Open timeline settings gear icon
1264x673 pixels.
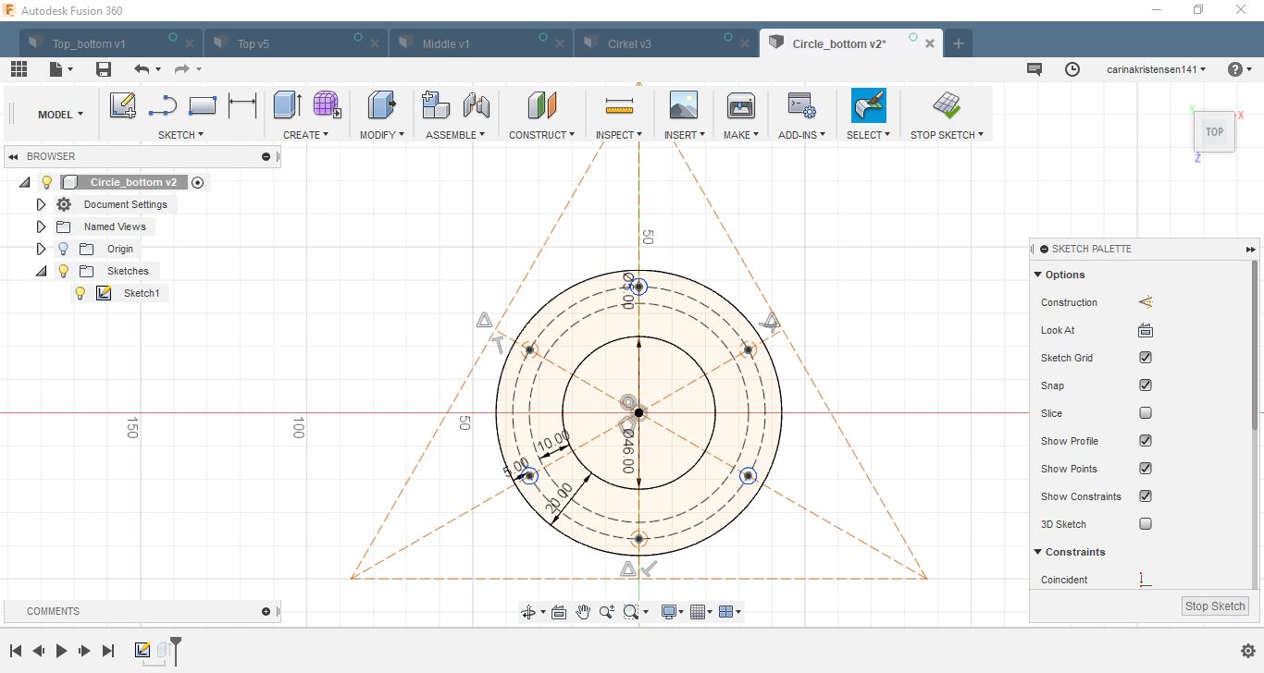(1247, 651)
